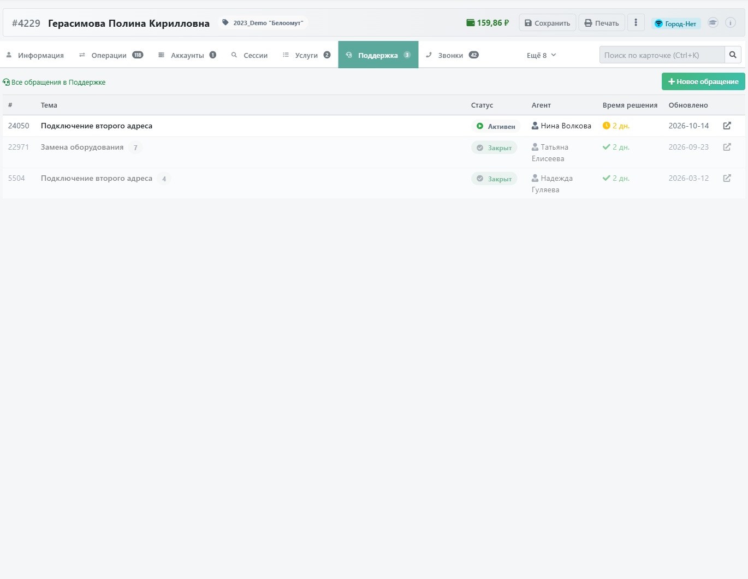Click the info circle icon

pos(731,23)
